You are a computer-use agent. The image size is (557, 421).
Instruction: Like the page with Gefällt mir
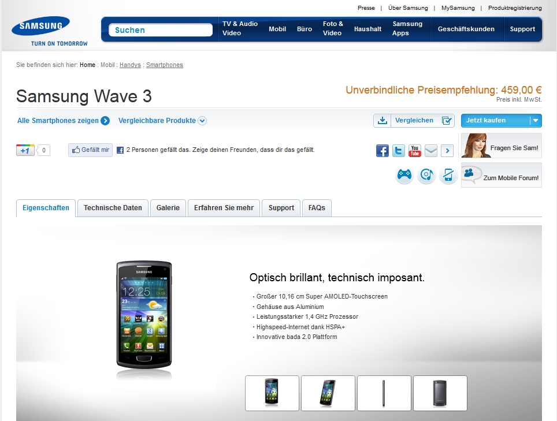pyautogui.click(x=91, y=150)
